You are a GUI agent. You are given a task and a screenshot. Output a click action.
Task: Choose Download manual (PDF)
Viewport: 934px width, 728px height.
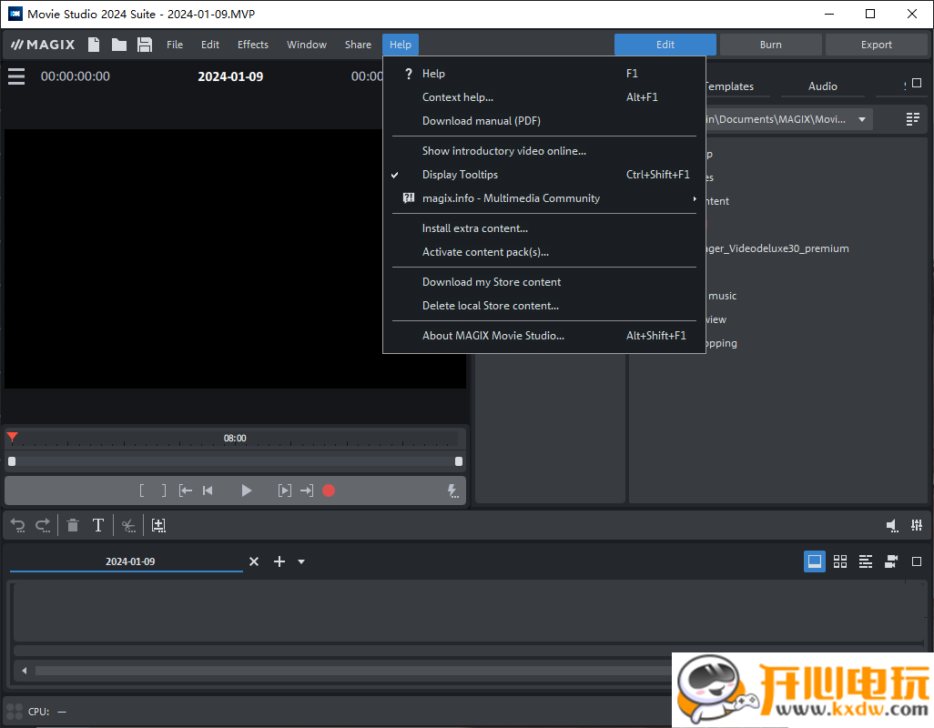coord(543,121)
